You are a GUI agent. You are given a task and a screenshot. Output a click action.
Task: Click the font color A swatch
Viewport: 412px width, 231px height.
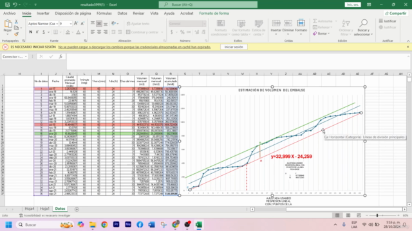point(79,32)
